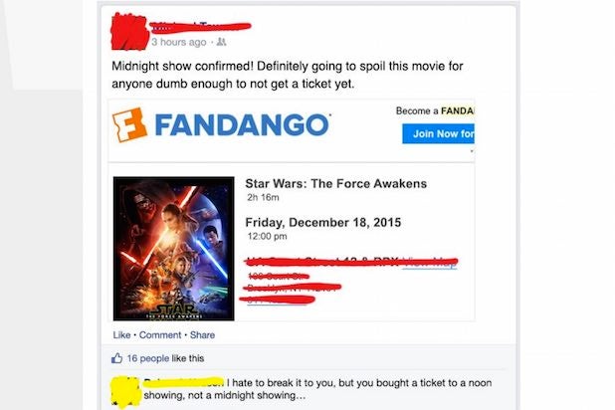
Task: Click the Join Now for button
Action: [438, 133]
